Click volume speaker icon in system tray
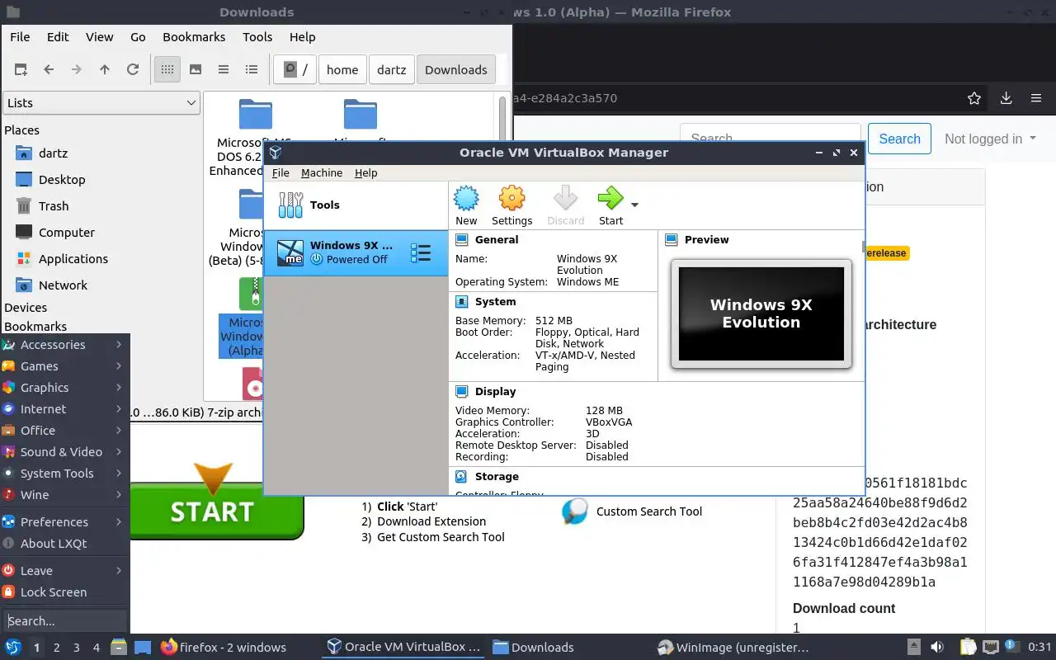The width and height of the screenshot is (1056, 660). [937, 648]
